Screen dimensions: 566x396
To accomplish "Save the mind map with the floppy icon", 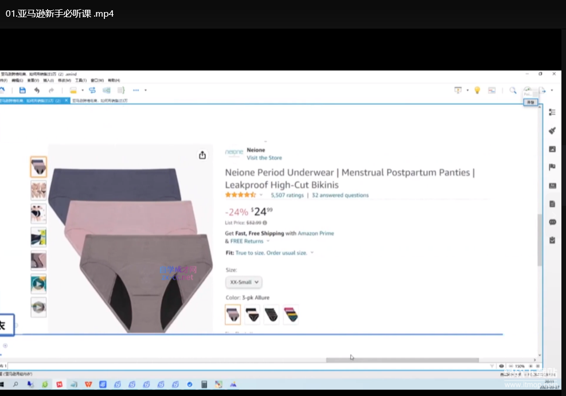I will pos(22,90).
